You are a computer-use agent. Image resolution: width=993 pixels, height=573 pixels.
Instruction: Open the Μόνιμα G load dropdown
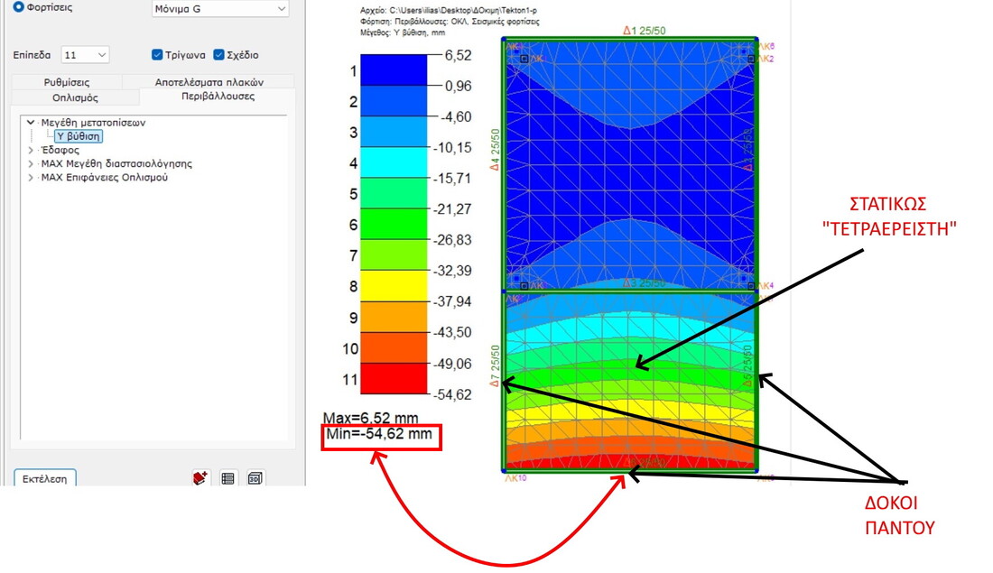coord(220,9)
